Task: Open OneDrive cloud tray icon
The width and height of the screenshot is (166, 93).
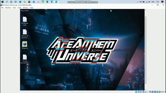Action: (x=141, y=2)
